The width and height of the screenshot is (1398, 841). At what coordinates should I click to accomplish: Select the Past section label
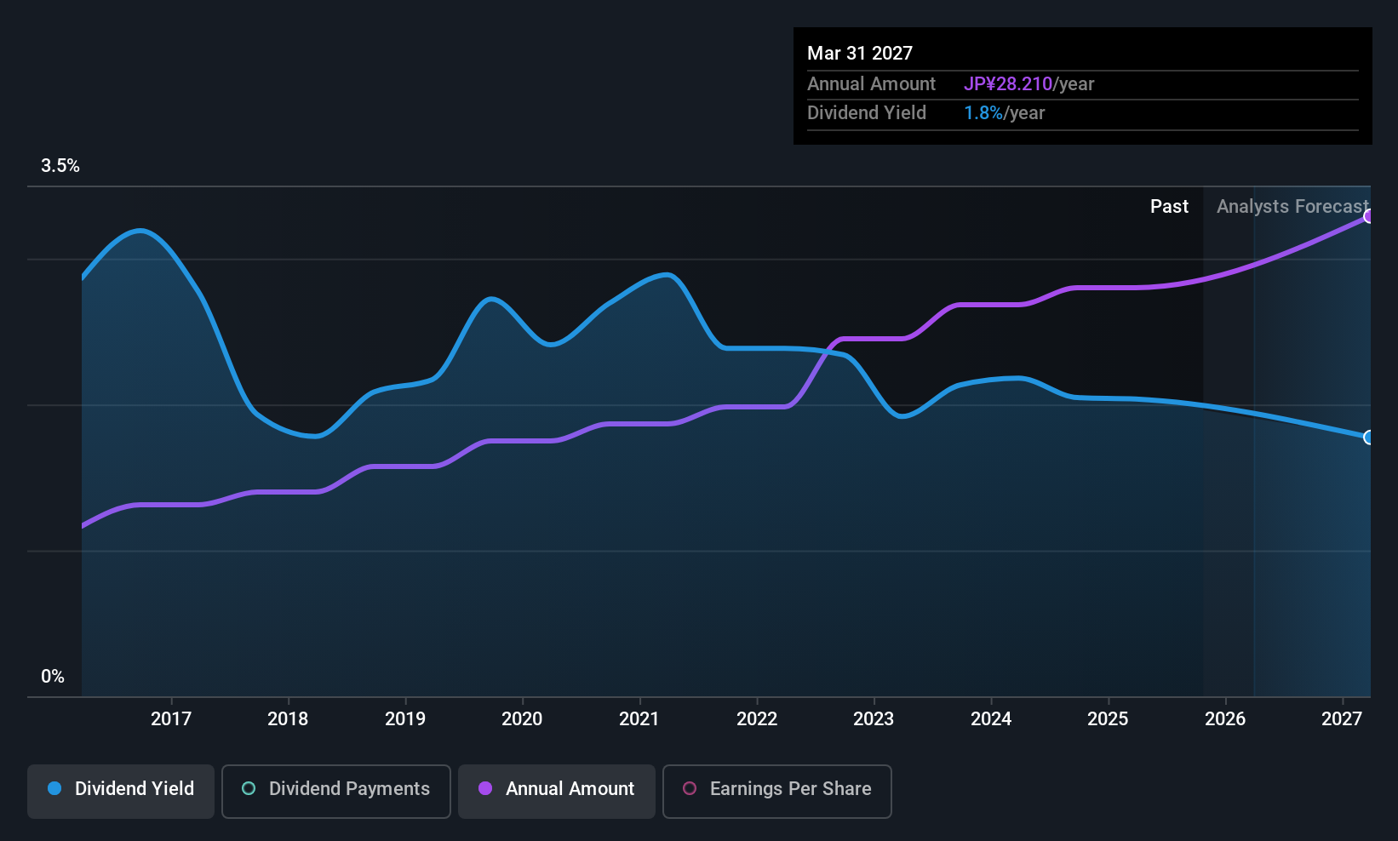1169,207
